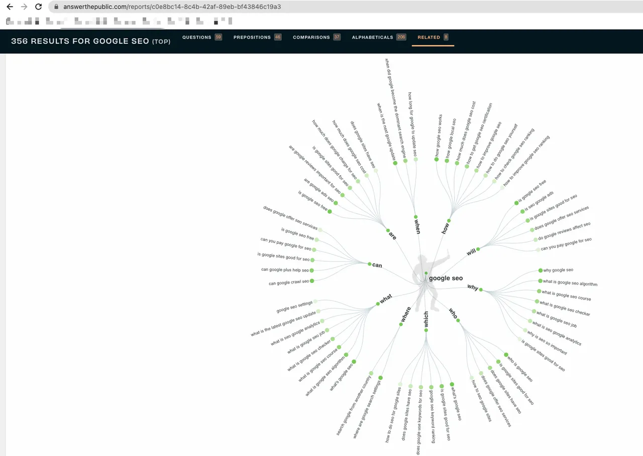643x456 pixels.
Task: Click the '356 Results for Google SEO' heading
Action: (x=90, y=41)
